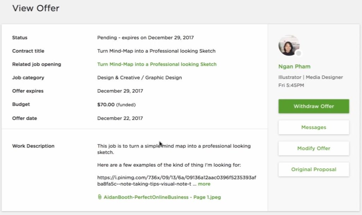Open Ngan Pham's profile photo

289,45
